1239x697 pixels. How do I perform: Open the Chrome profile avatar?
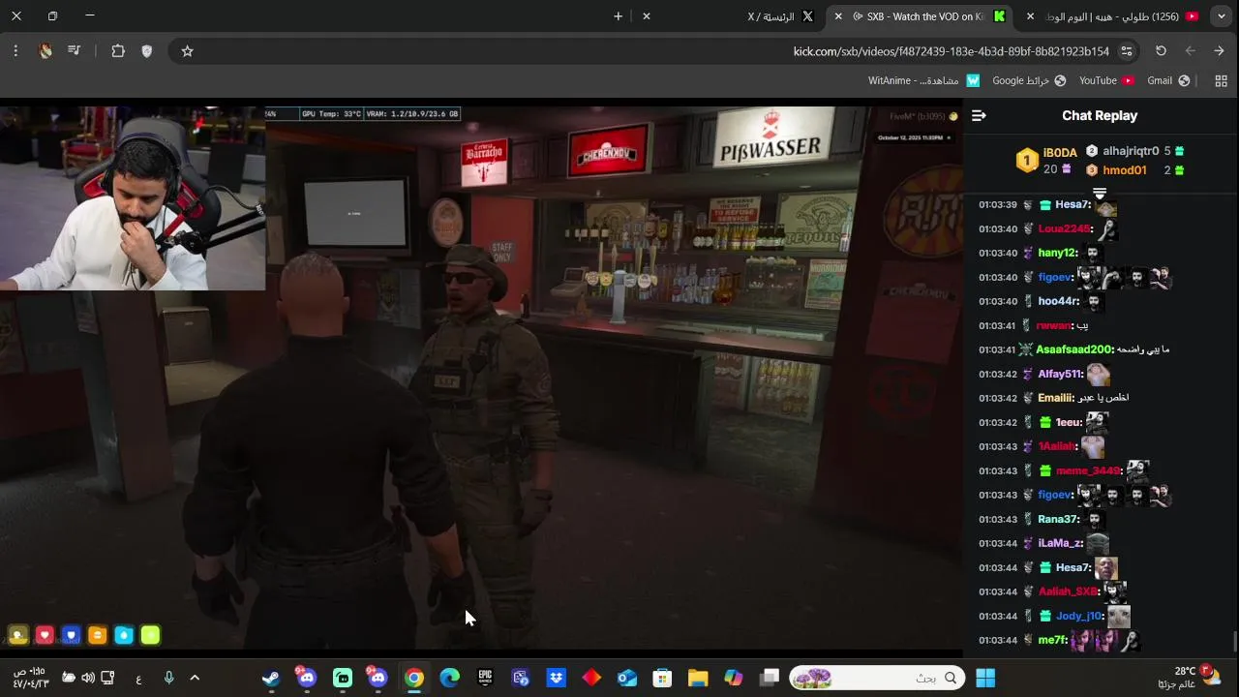[45, 51]
